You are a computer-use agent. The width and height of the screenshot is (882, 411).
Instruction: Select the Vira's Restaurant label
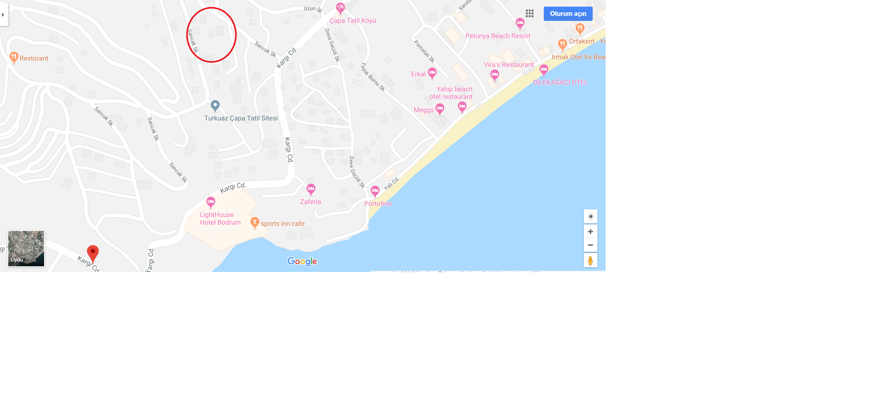(509, 65)
